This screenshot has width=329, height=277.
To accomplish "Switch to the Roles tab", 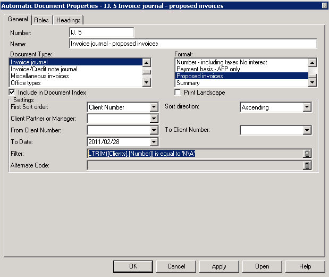I will point(41,20).
